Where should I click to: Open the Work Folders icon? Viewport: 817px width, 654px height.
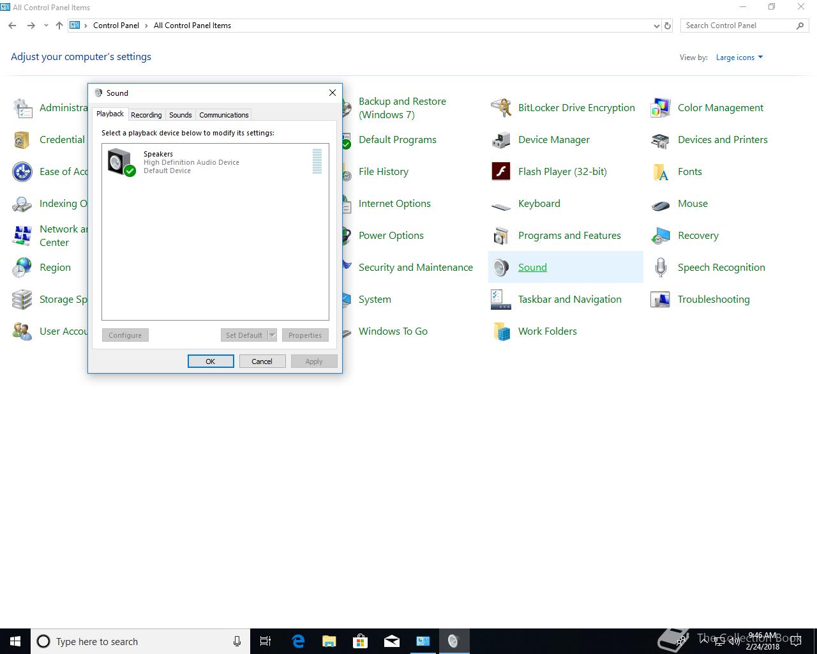(501, 331)
